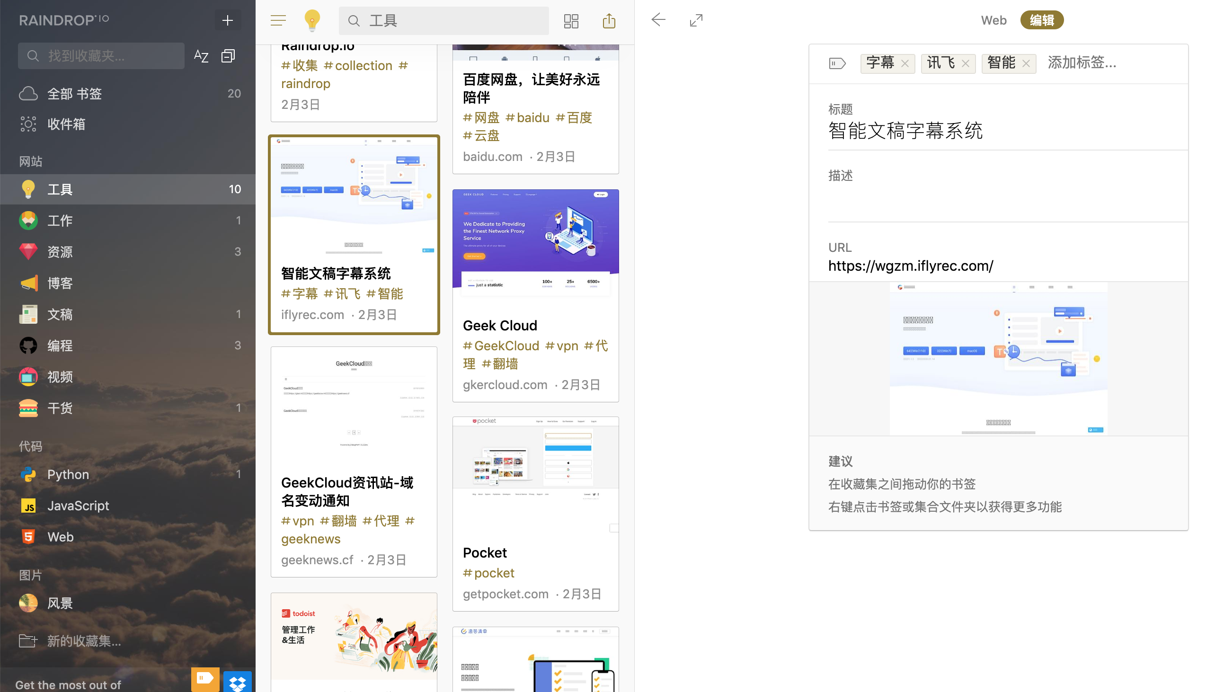This screenshot has width=1224, height=692.
Task: Open 收件箱 inbox
Action: click(x=128, y=124)
